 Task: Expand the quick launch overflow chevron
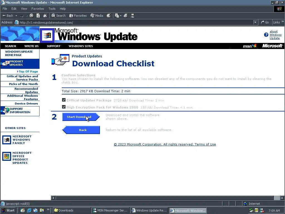pyautogui.click(x=48, y=210)
